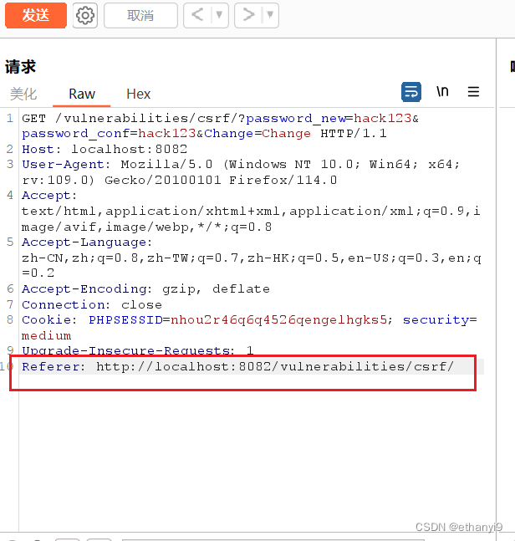515x541 pixels.
Task: Click the password_new parameter name
Action: tap(296, 119)
